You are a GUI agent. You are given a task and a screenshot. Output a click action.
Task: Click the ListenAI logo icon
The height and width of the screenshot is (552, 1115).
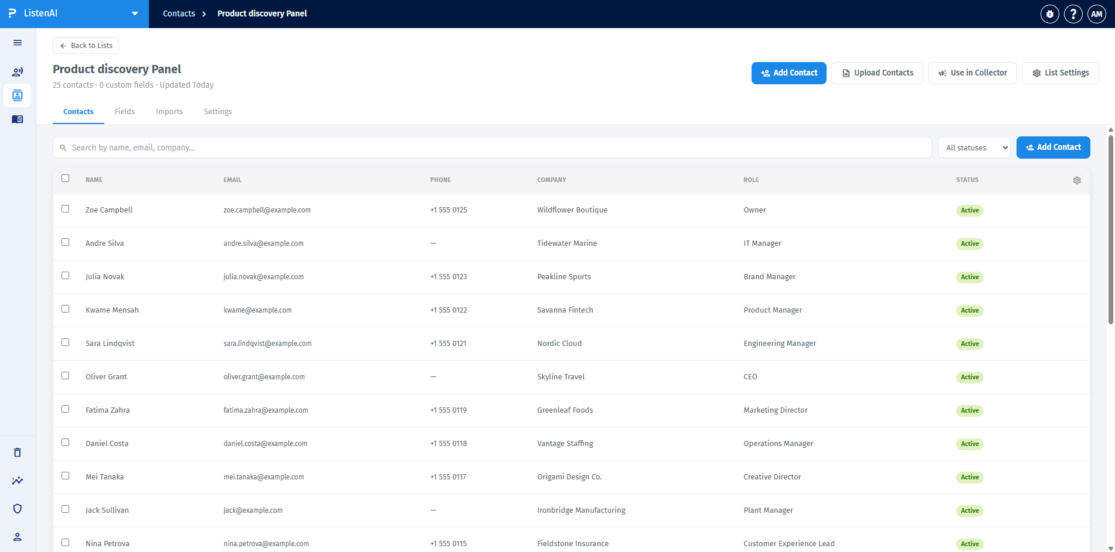(x=12, y=13)
